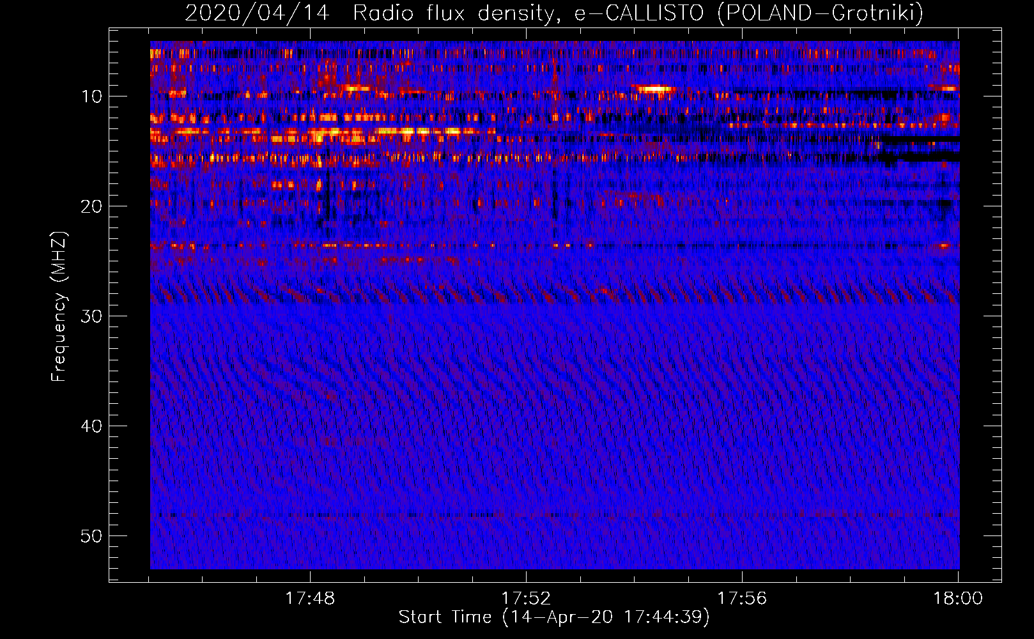Viewport: 1034px width, 639px height.
Task: Click the 50 MHz frequency tick label
Action: 91,536
